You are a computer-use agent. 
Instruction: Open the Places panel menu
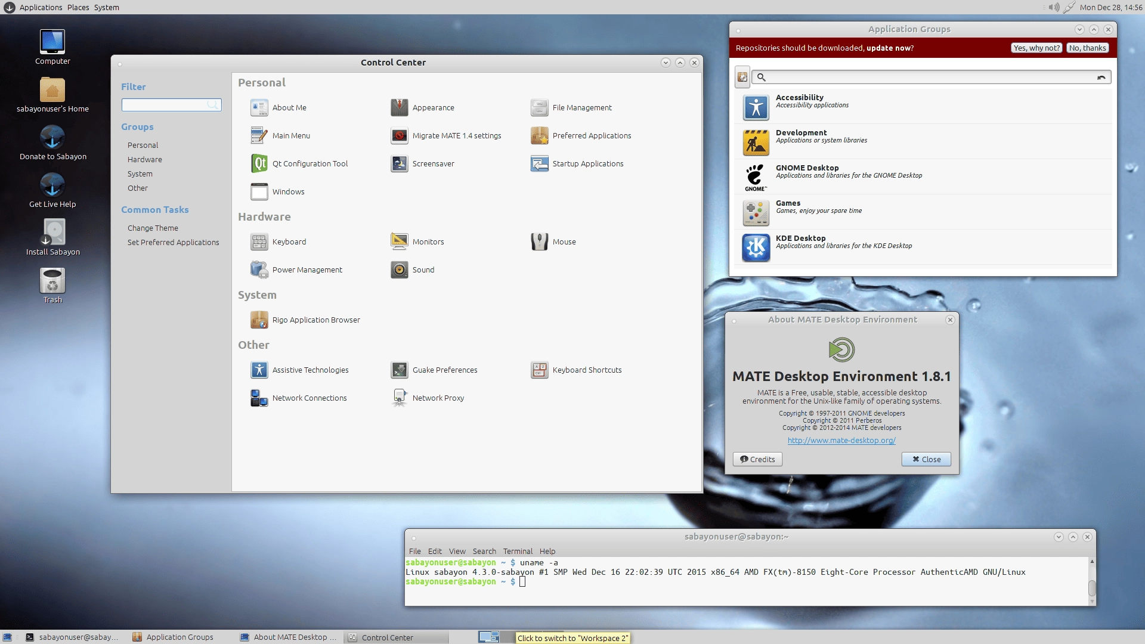78,7
